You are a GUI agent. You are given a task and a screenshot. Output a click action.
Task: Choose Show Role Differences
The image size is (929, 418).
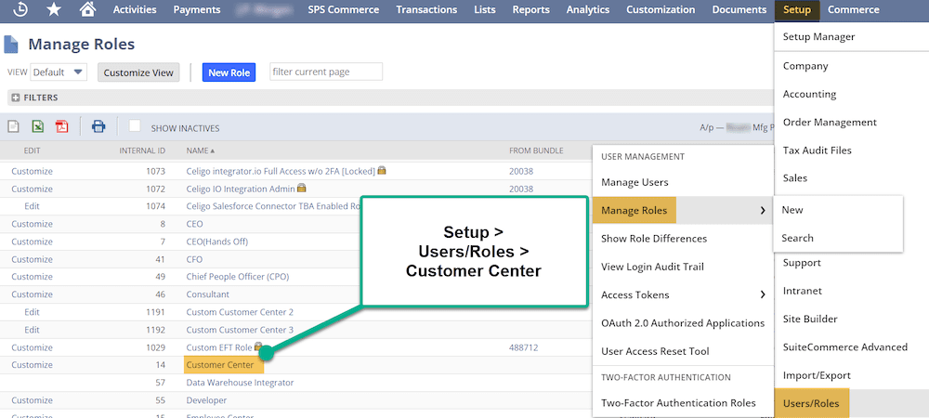coord(654,239)
